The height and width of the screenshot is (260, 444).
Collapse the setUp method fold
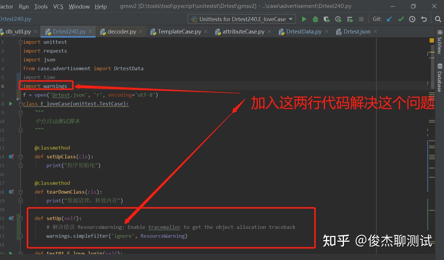(x=20, y=218)
